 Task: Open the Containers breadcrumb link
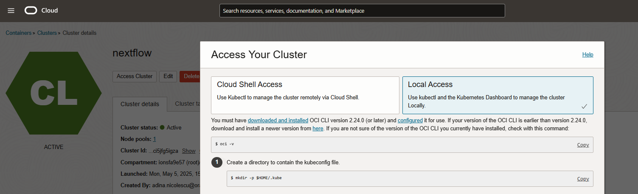[18, 33]
